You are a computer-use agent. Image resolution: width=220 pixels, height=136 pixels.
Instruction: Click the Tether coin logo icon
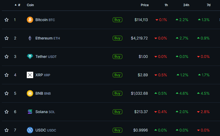tap(30, 57)
